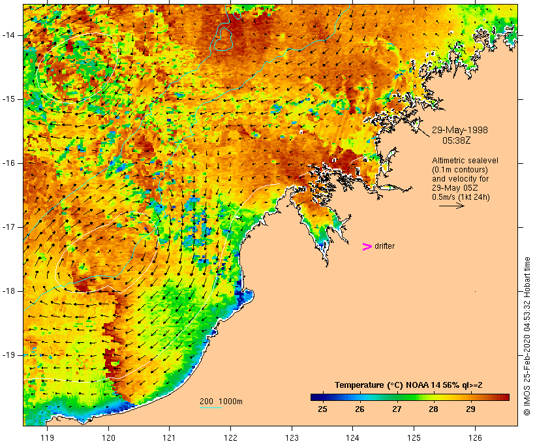
Task: Click the temperature color bar legend
Action: coord(410,397)
